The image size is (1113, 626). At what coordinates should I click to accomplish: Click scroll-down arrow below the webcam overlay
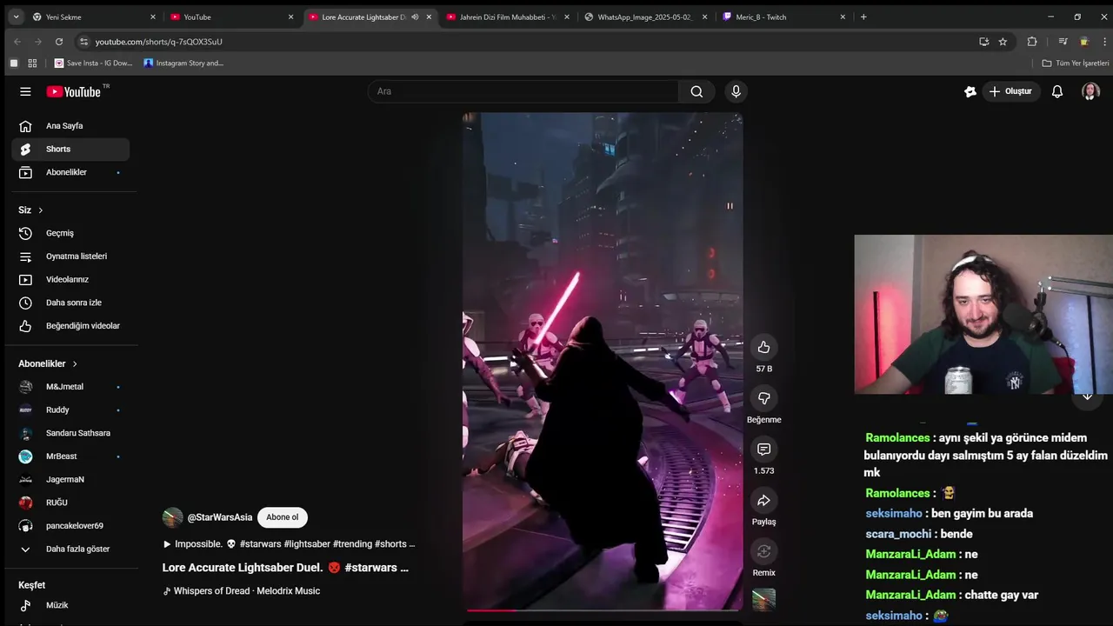pos(1087,396)
